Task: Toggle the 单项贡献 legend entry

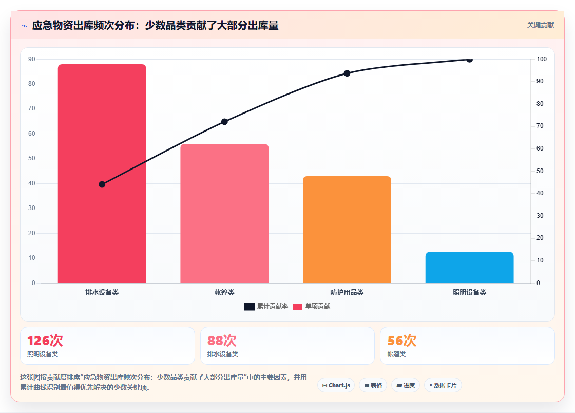Action: [311, 306]
